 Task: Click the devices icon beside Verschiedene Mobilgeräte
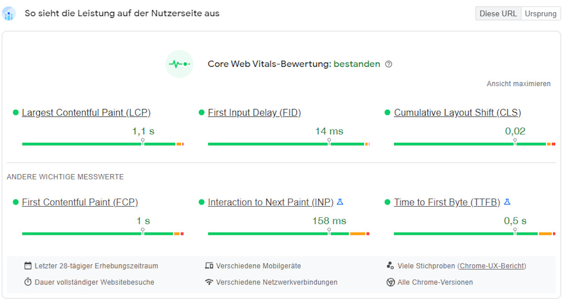tap(209, 266)
